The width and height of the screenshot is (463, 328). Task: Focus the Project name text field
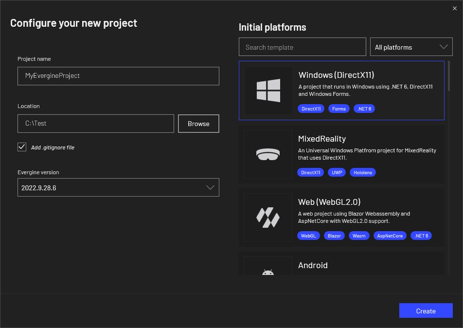(x=118, y=76)
